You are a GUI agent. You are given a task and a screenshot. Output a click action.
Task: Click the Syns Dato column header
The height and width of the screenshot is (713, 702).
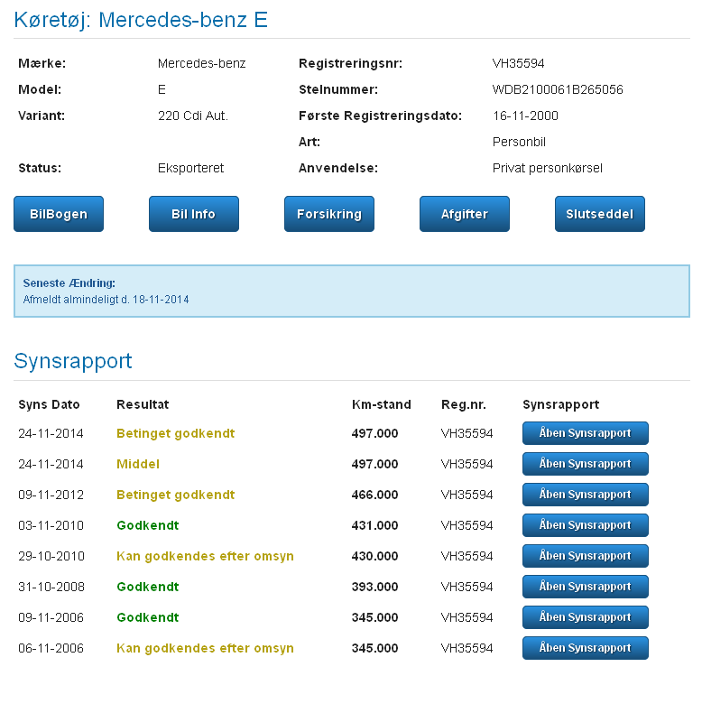pyautogui.click(x=49, y=404)
